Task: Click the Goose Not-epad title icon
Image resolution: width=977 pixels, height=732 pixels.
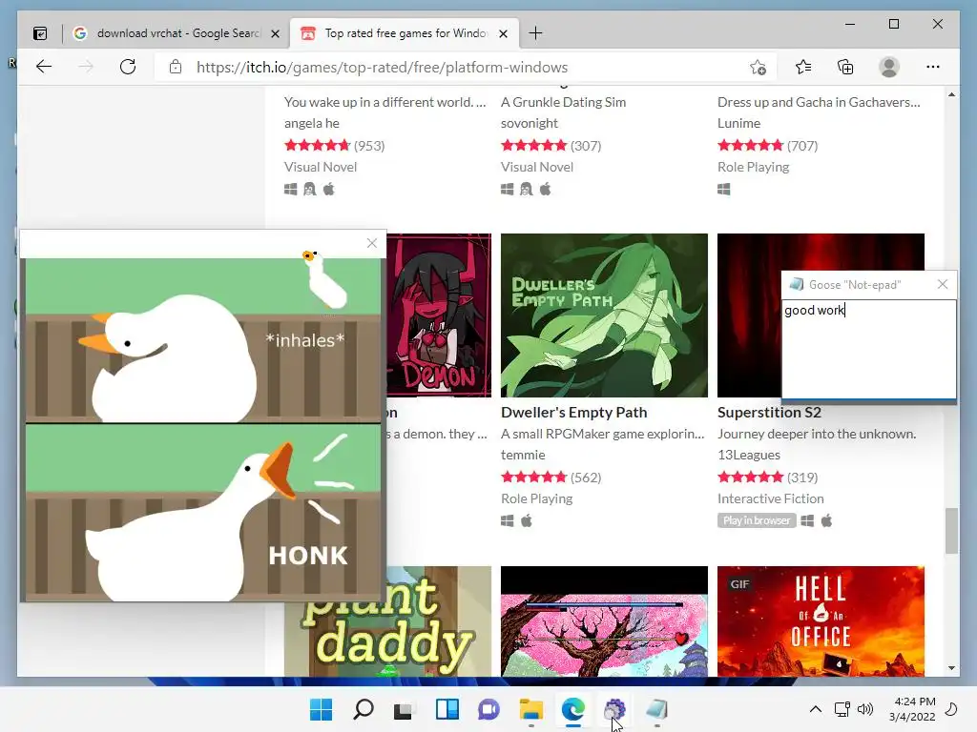Action: pyautogui.click(x=796, y=284)
